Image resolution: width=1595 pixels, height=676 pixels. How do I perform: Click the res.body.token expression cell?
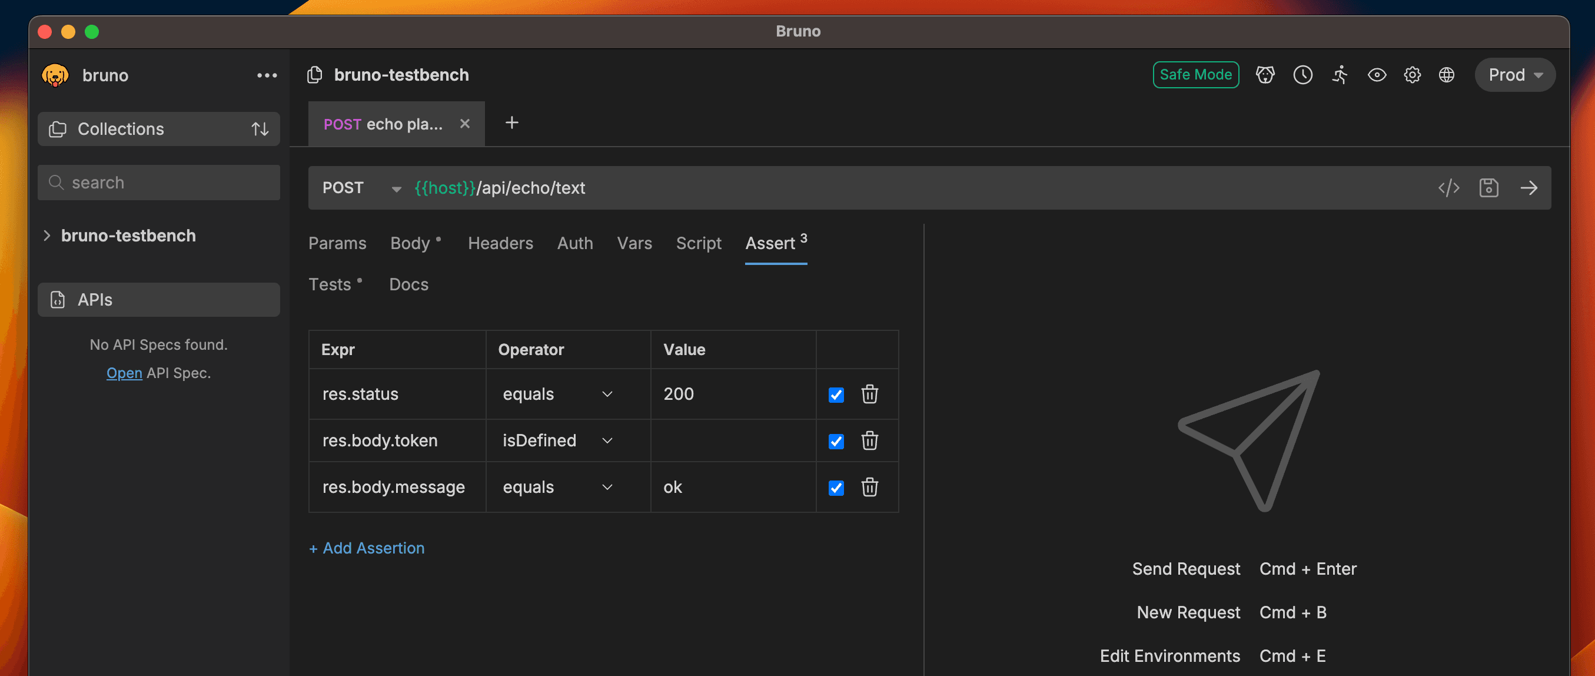pos(397,440)
